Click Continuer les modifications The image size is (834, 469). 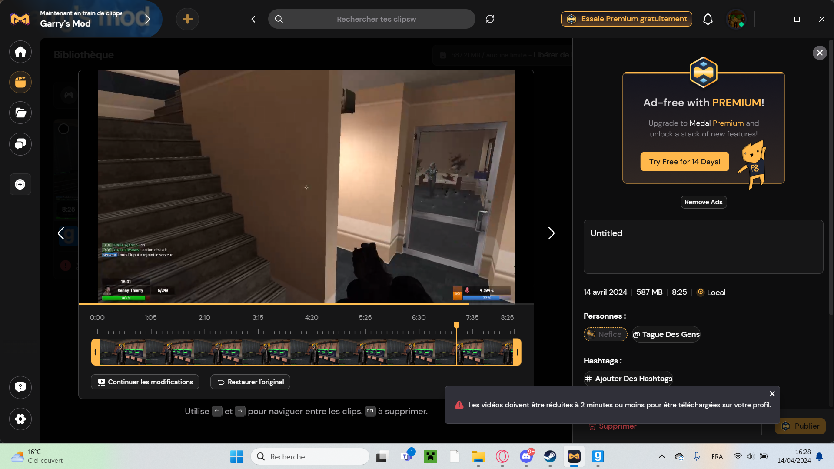(145, 382)
